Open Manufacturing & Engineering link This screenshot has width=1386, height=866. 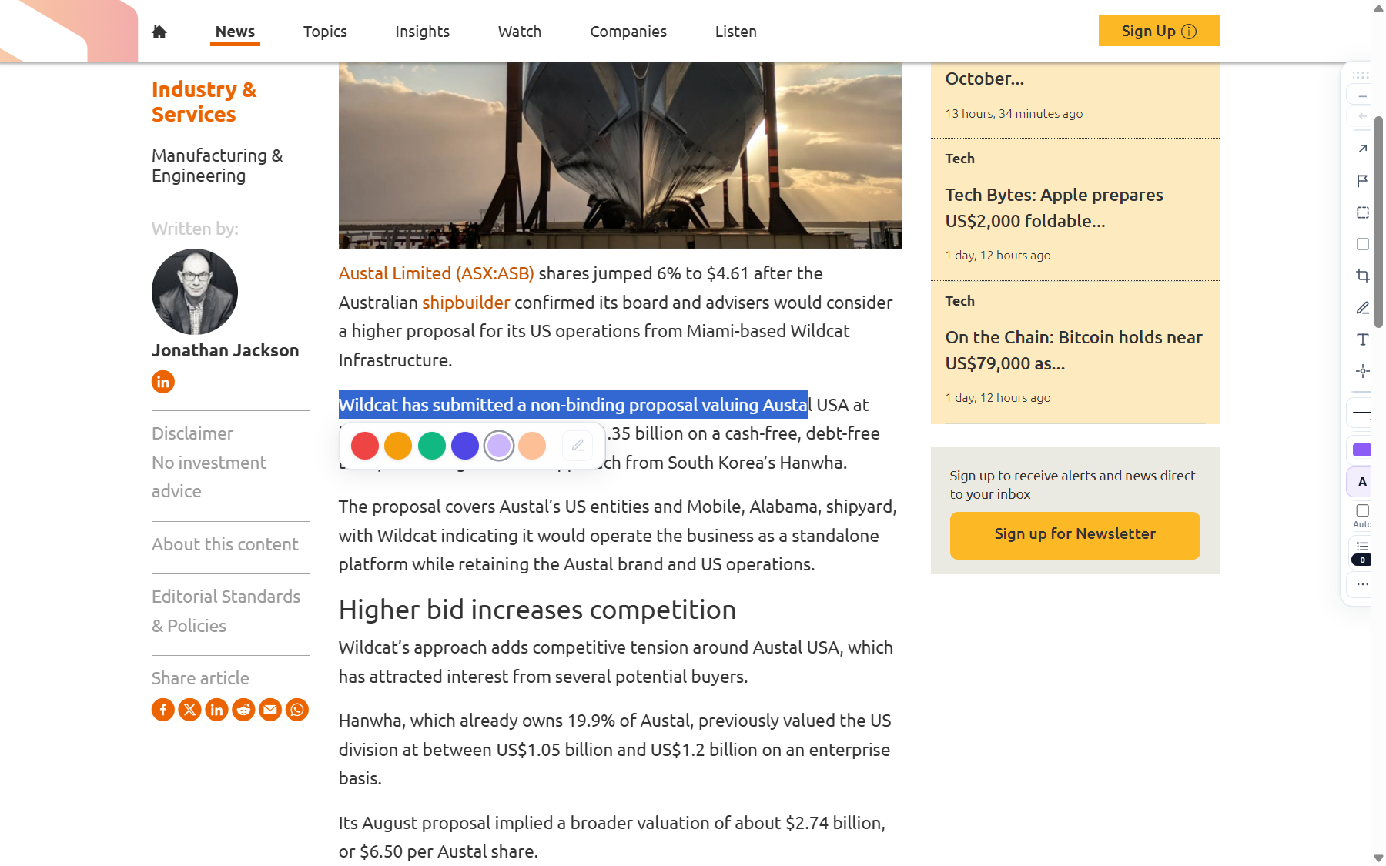pyautogui.click(x=217, y=166)
